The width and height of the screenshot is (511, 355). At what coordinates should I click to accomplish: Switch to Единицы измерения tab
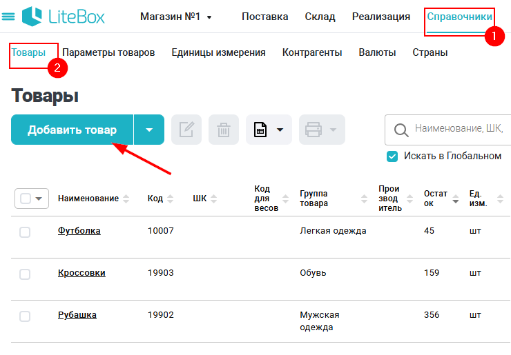coord(218,52)
